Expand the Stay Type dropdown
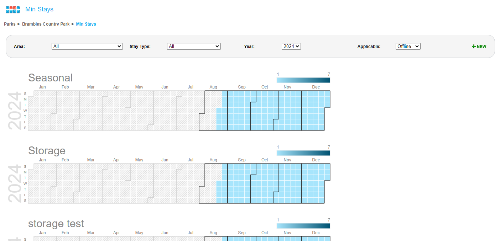Image resolution: width=500 pixels, height=241 pixels. point(194,47)
